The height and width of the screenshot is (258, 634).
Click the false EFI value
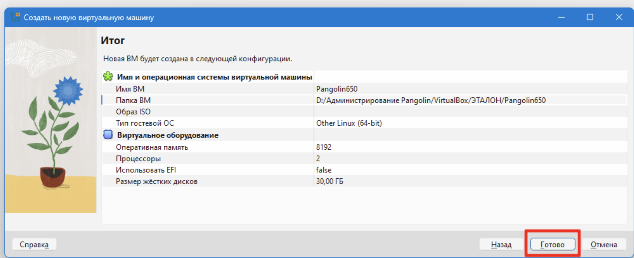tap(324, 170)
